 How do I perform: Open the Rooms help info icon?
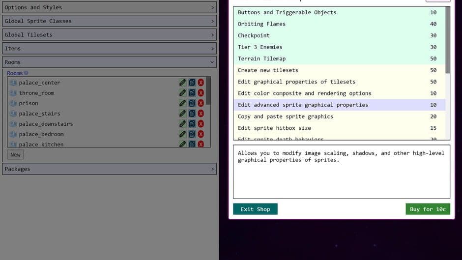(26, 73)
